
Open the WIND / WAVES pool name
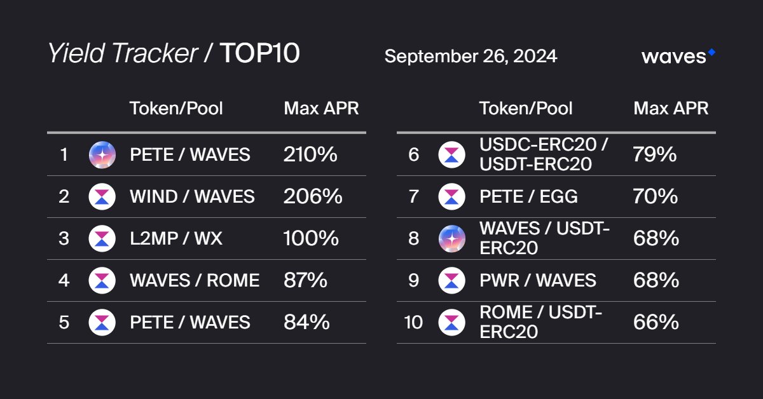pos(192,197)
